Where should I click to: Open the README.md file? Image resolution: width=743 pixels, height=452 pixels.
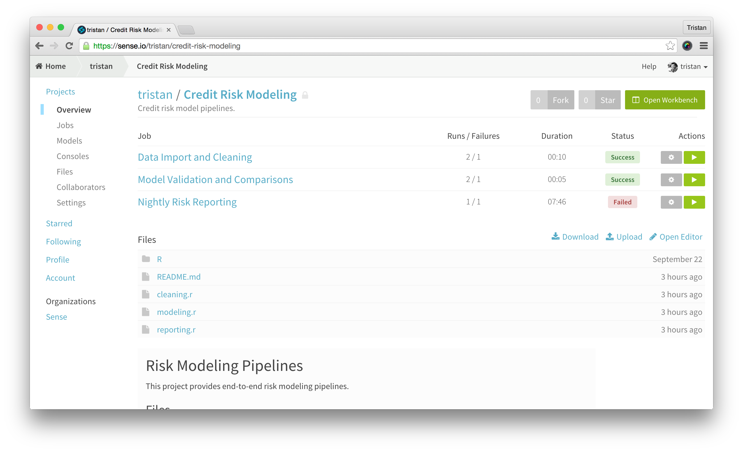coord(179,276)
